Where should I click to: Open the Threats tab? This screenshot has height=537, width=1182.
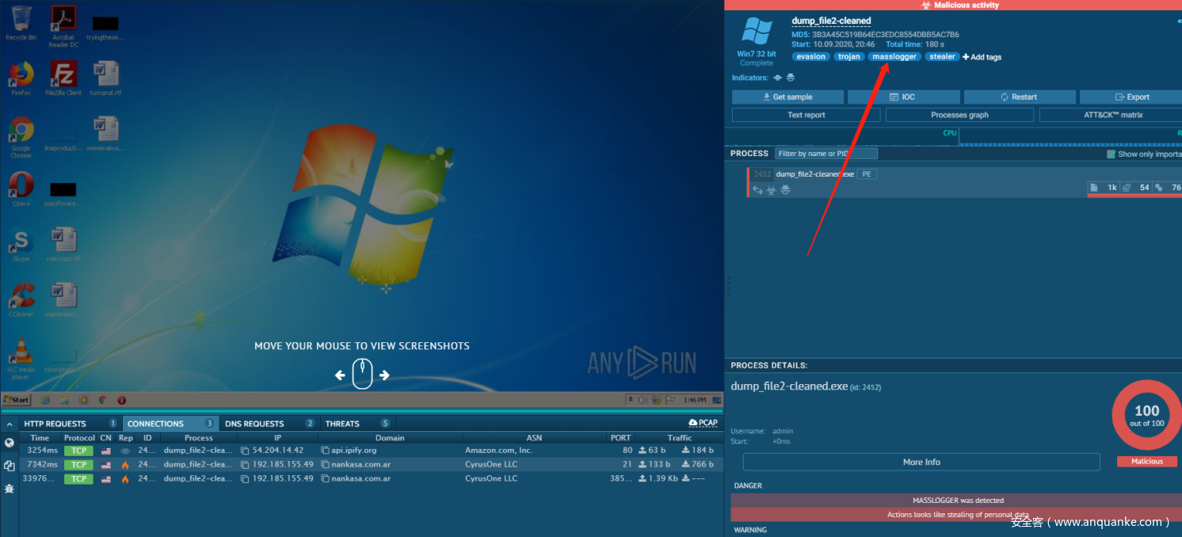pyautogui.click(x=342, y=424)
